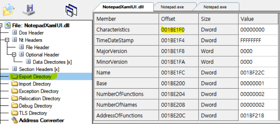The width and height of the screenshot is (280, 124).
Task: Click offset 001BE1F4 cell
Action: [179, 41]
